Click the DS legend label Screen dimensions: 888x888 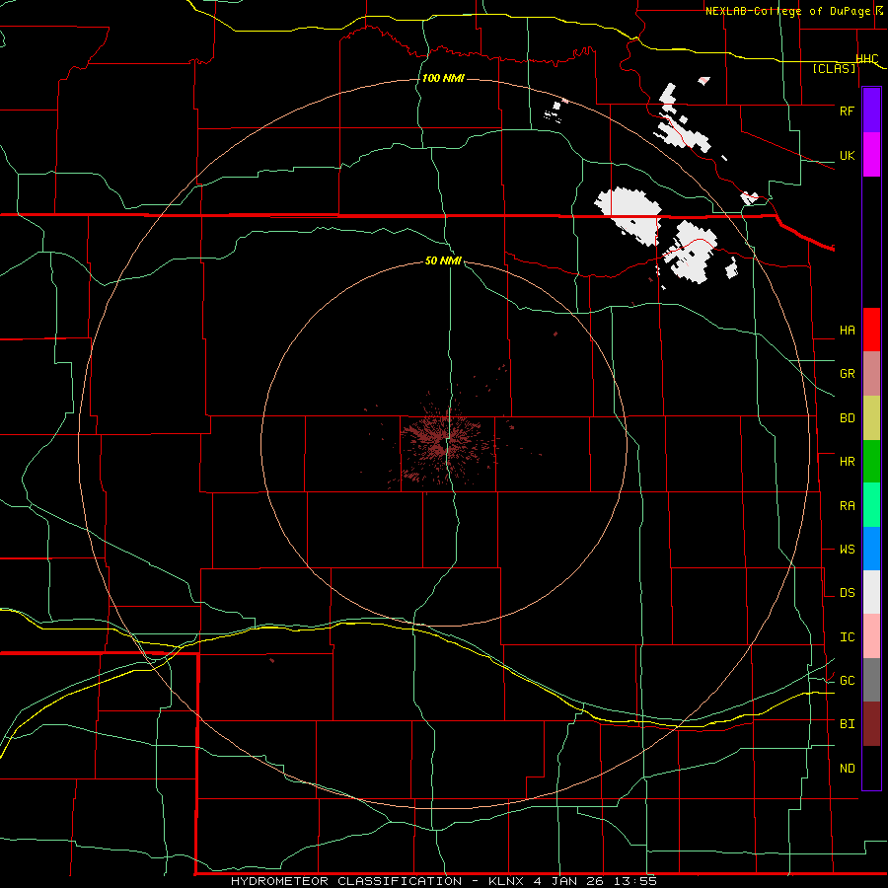pos(847,592)
